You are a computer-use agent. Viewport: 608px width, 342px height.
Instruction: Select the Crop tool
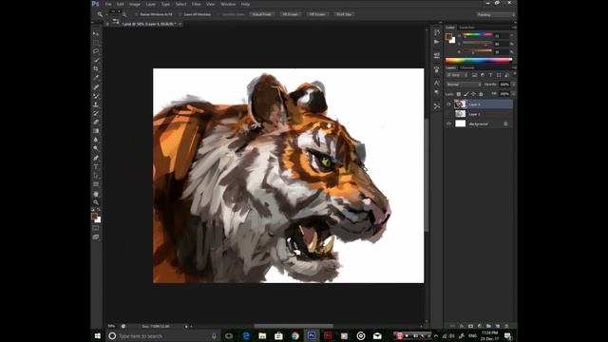pos(96,68)
